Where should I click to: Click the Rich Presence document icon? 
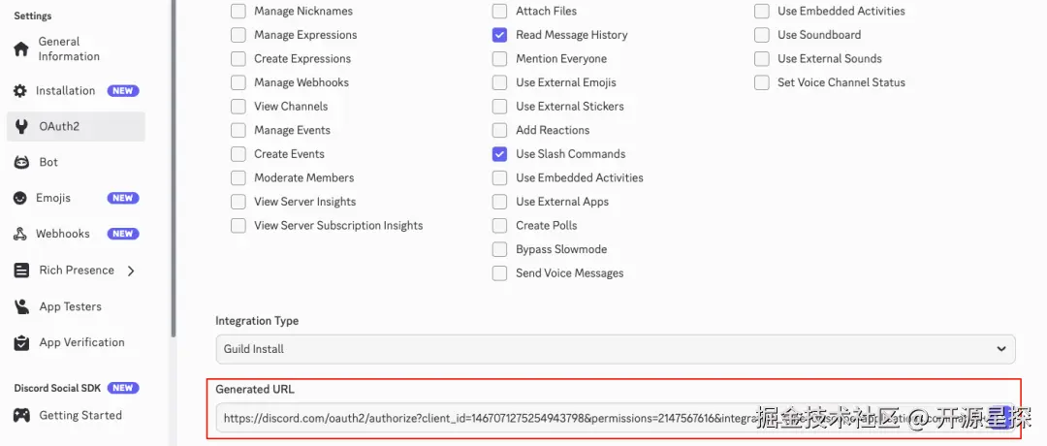click(x=22, y=271)
